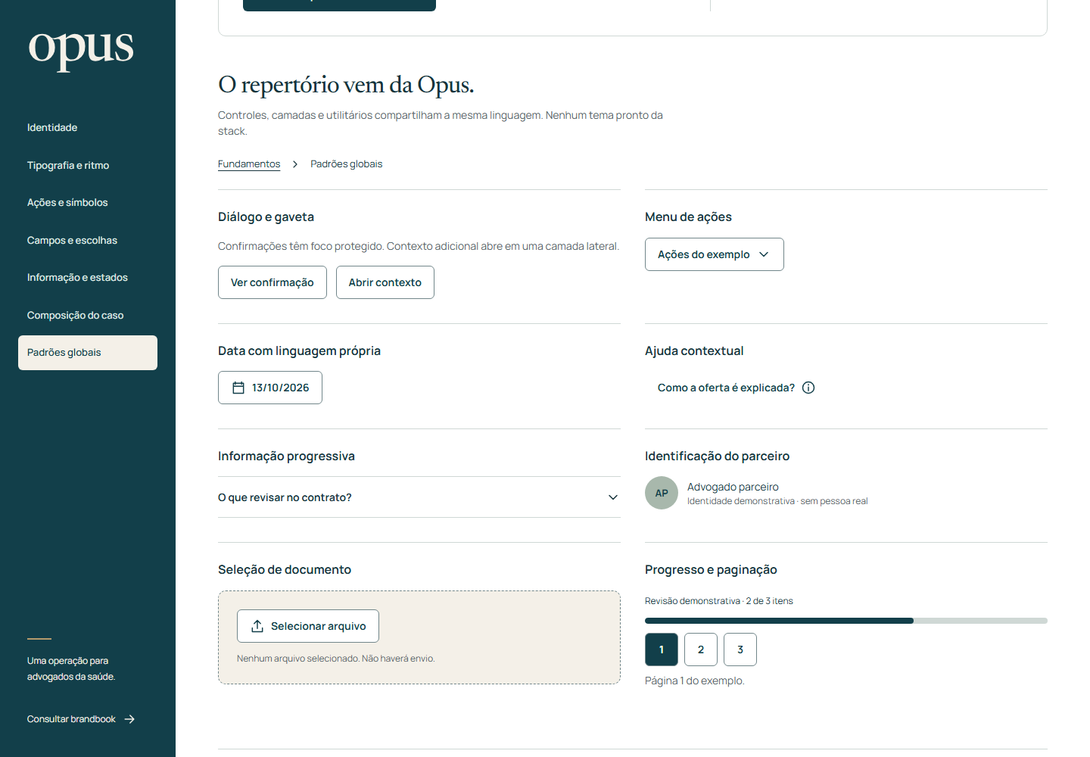Go to Composição do caso
This screenshot has height=757, width=1090.
click(88, 315)
